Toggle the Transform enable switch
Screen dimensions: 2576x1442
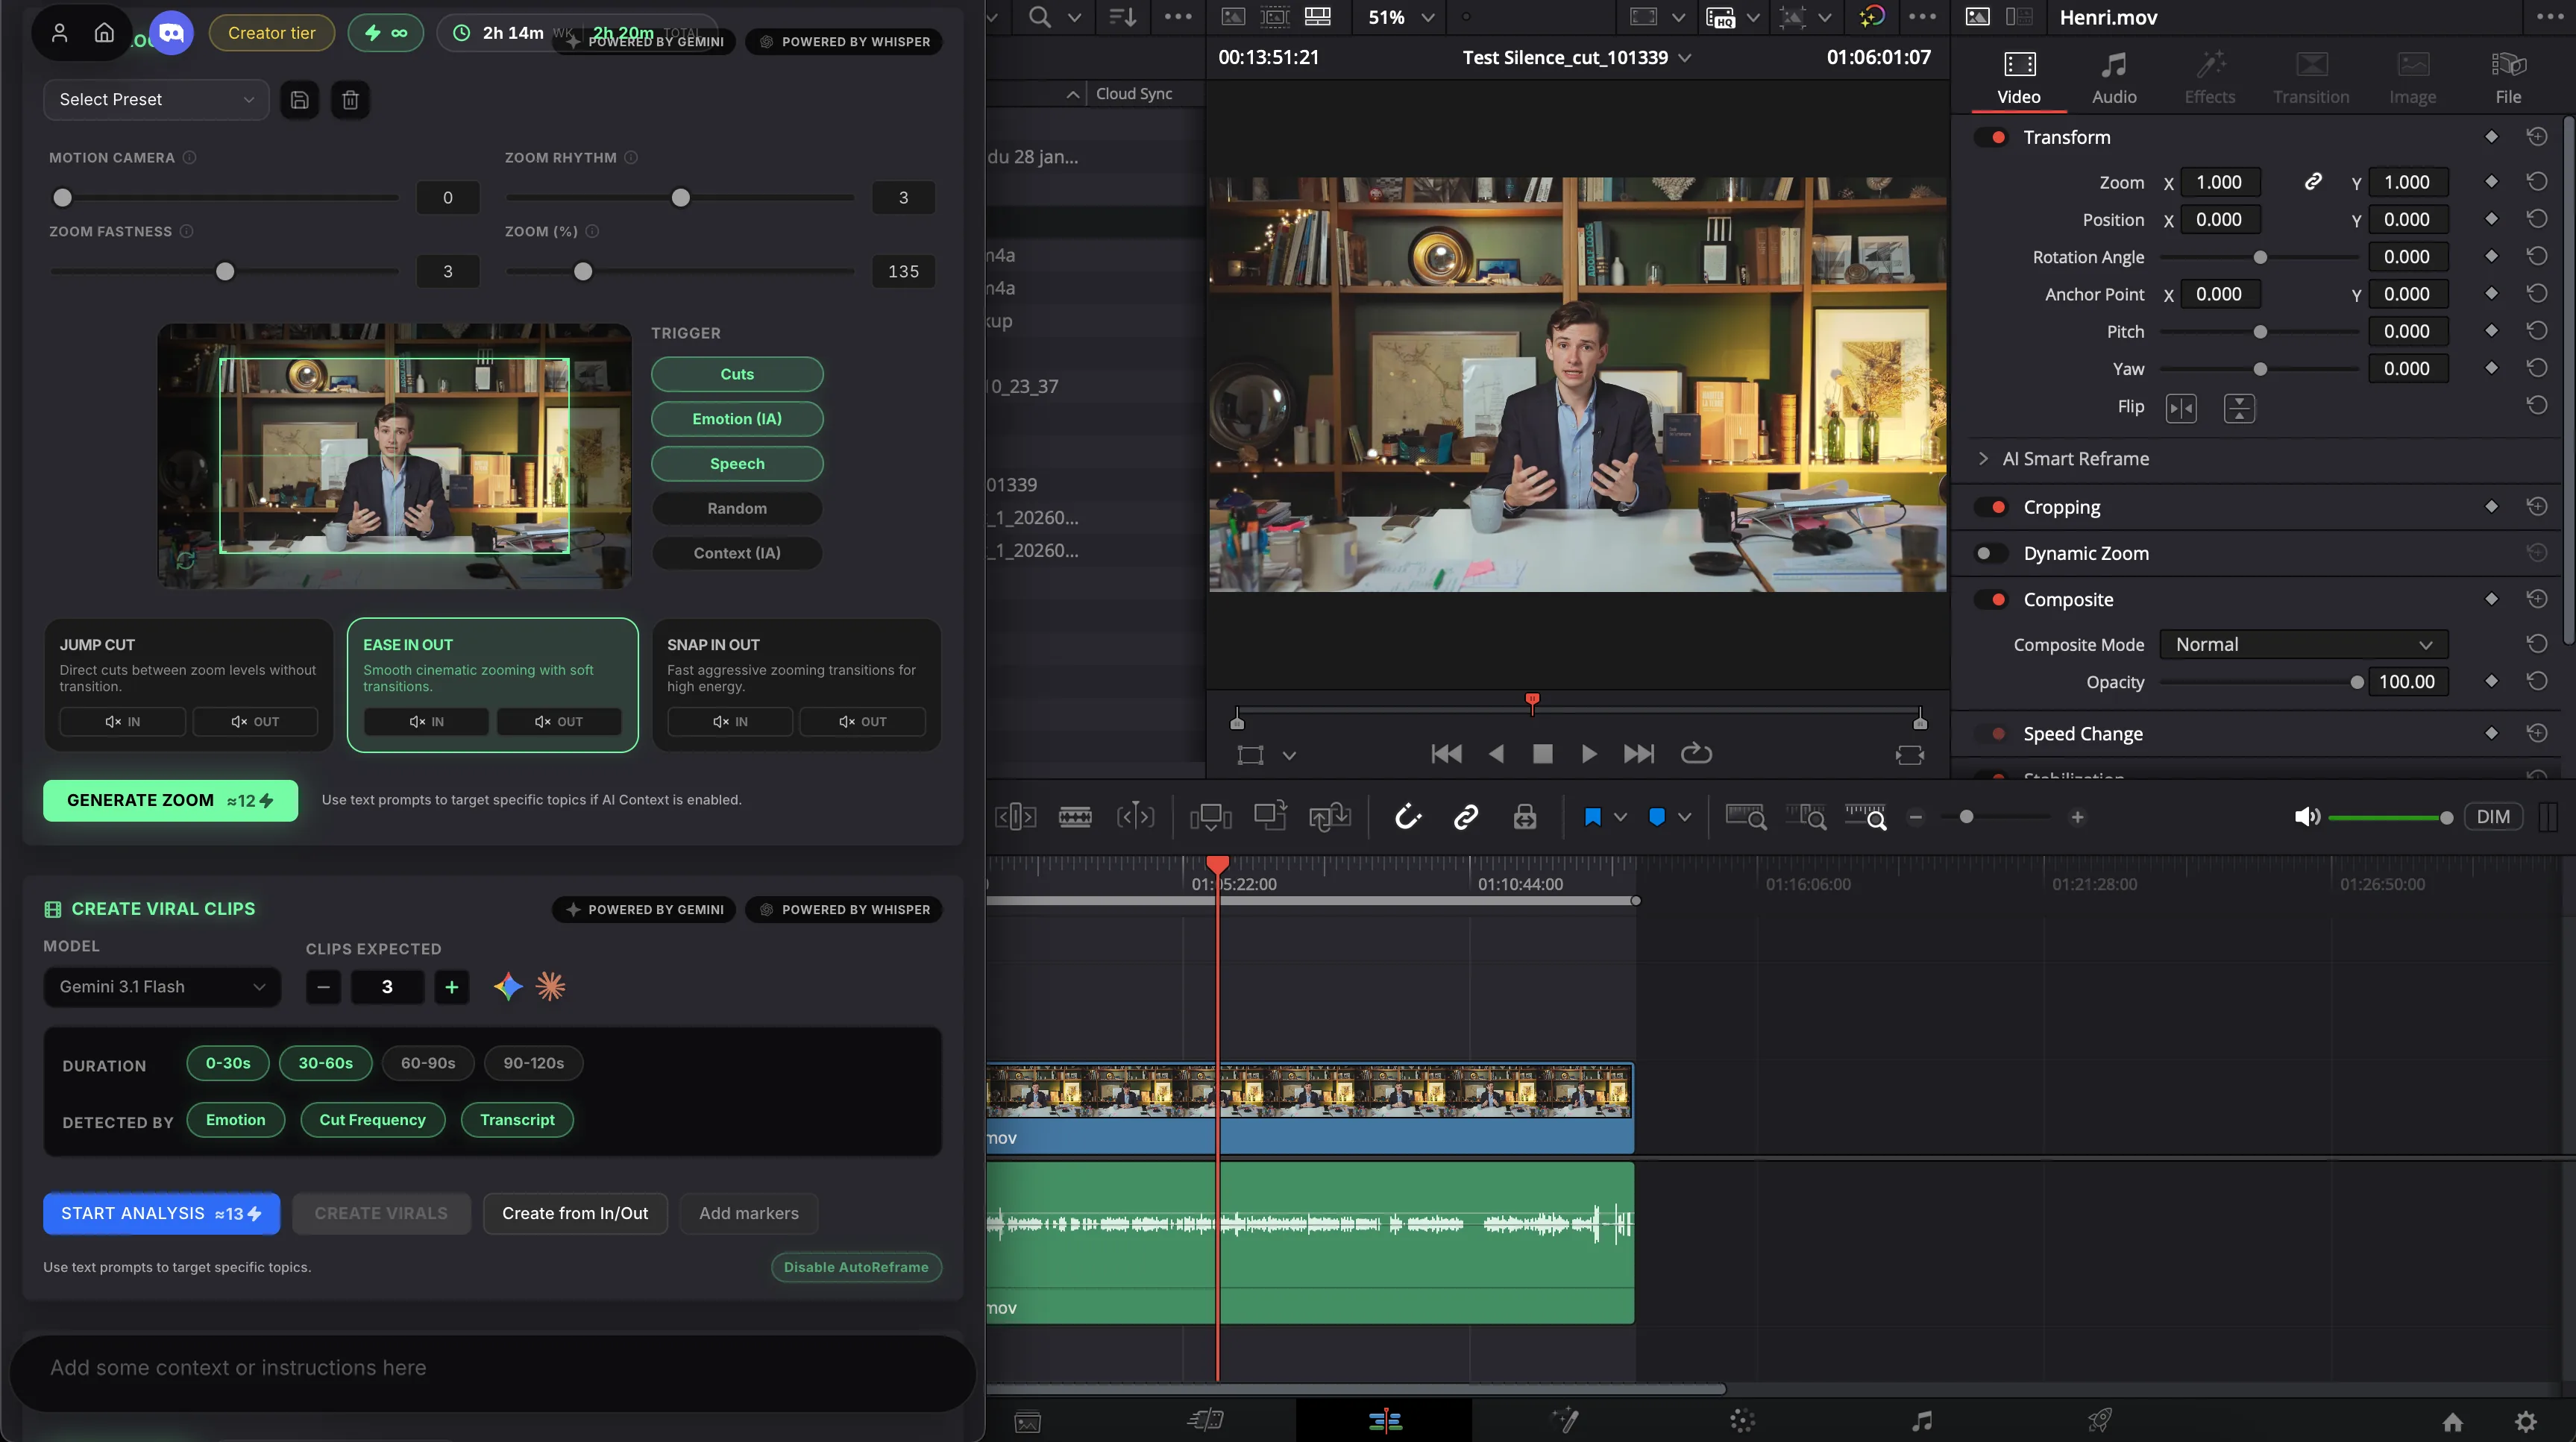point(1991,137)
